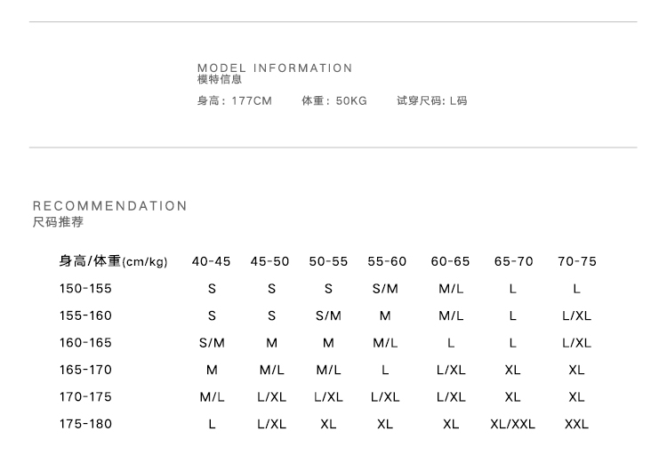Click the 试穿尺码 L码 label
This screenshot has width=667, height=463.
tap(431, 100)
